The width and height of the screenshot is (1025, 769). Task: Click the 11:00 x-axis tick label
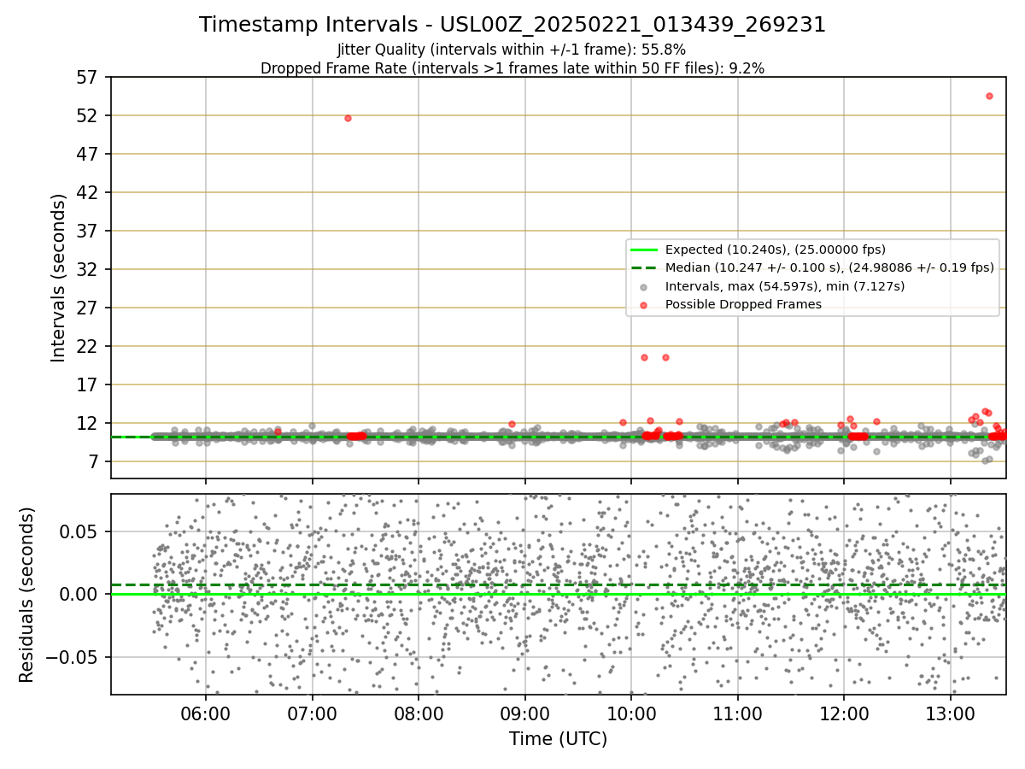[738, 715]
